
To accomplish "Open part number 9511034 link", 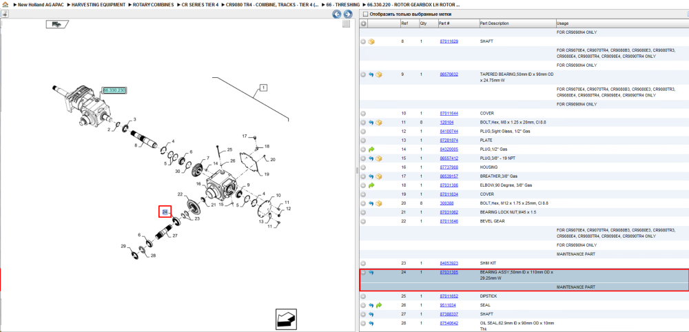I will point(448,305).
